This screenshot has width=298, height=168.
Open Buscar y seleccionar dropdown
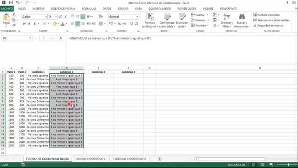(x=242, y=21)
